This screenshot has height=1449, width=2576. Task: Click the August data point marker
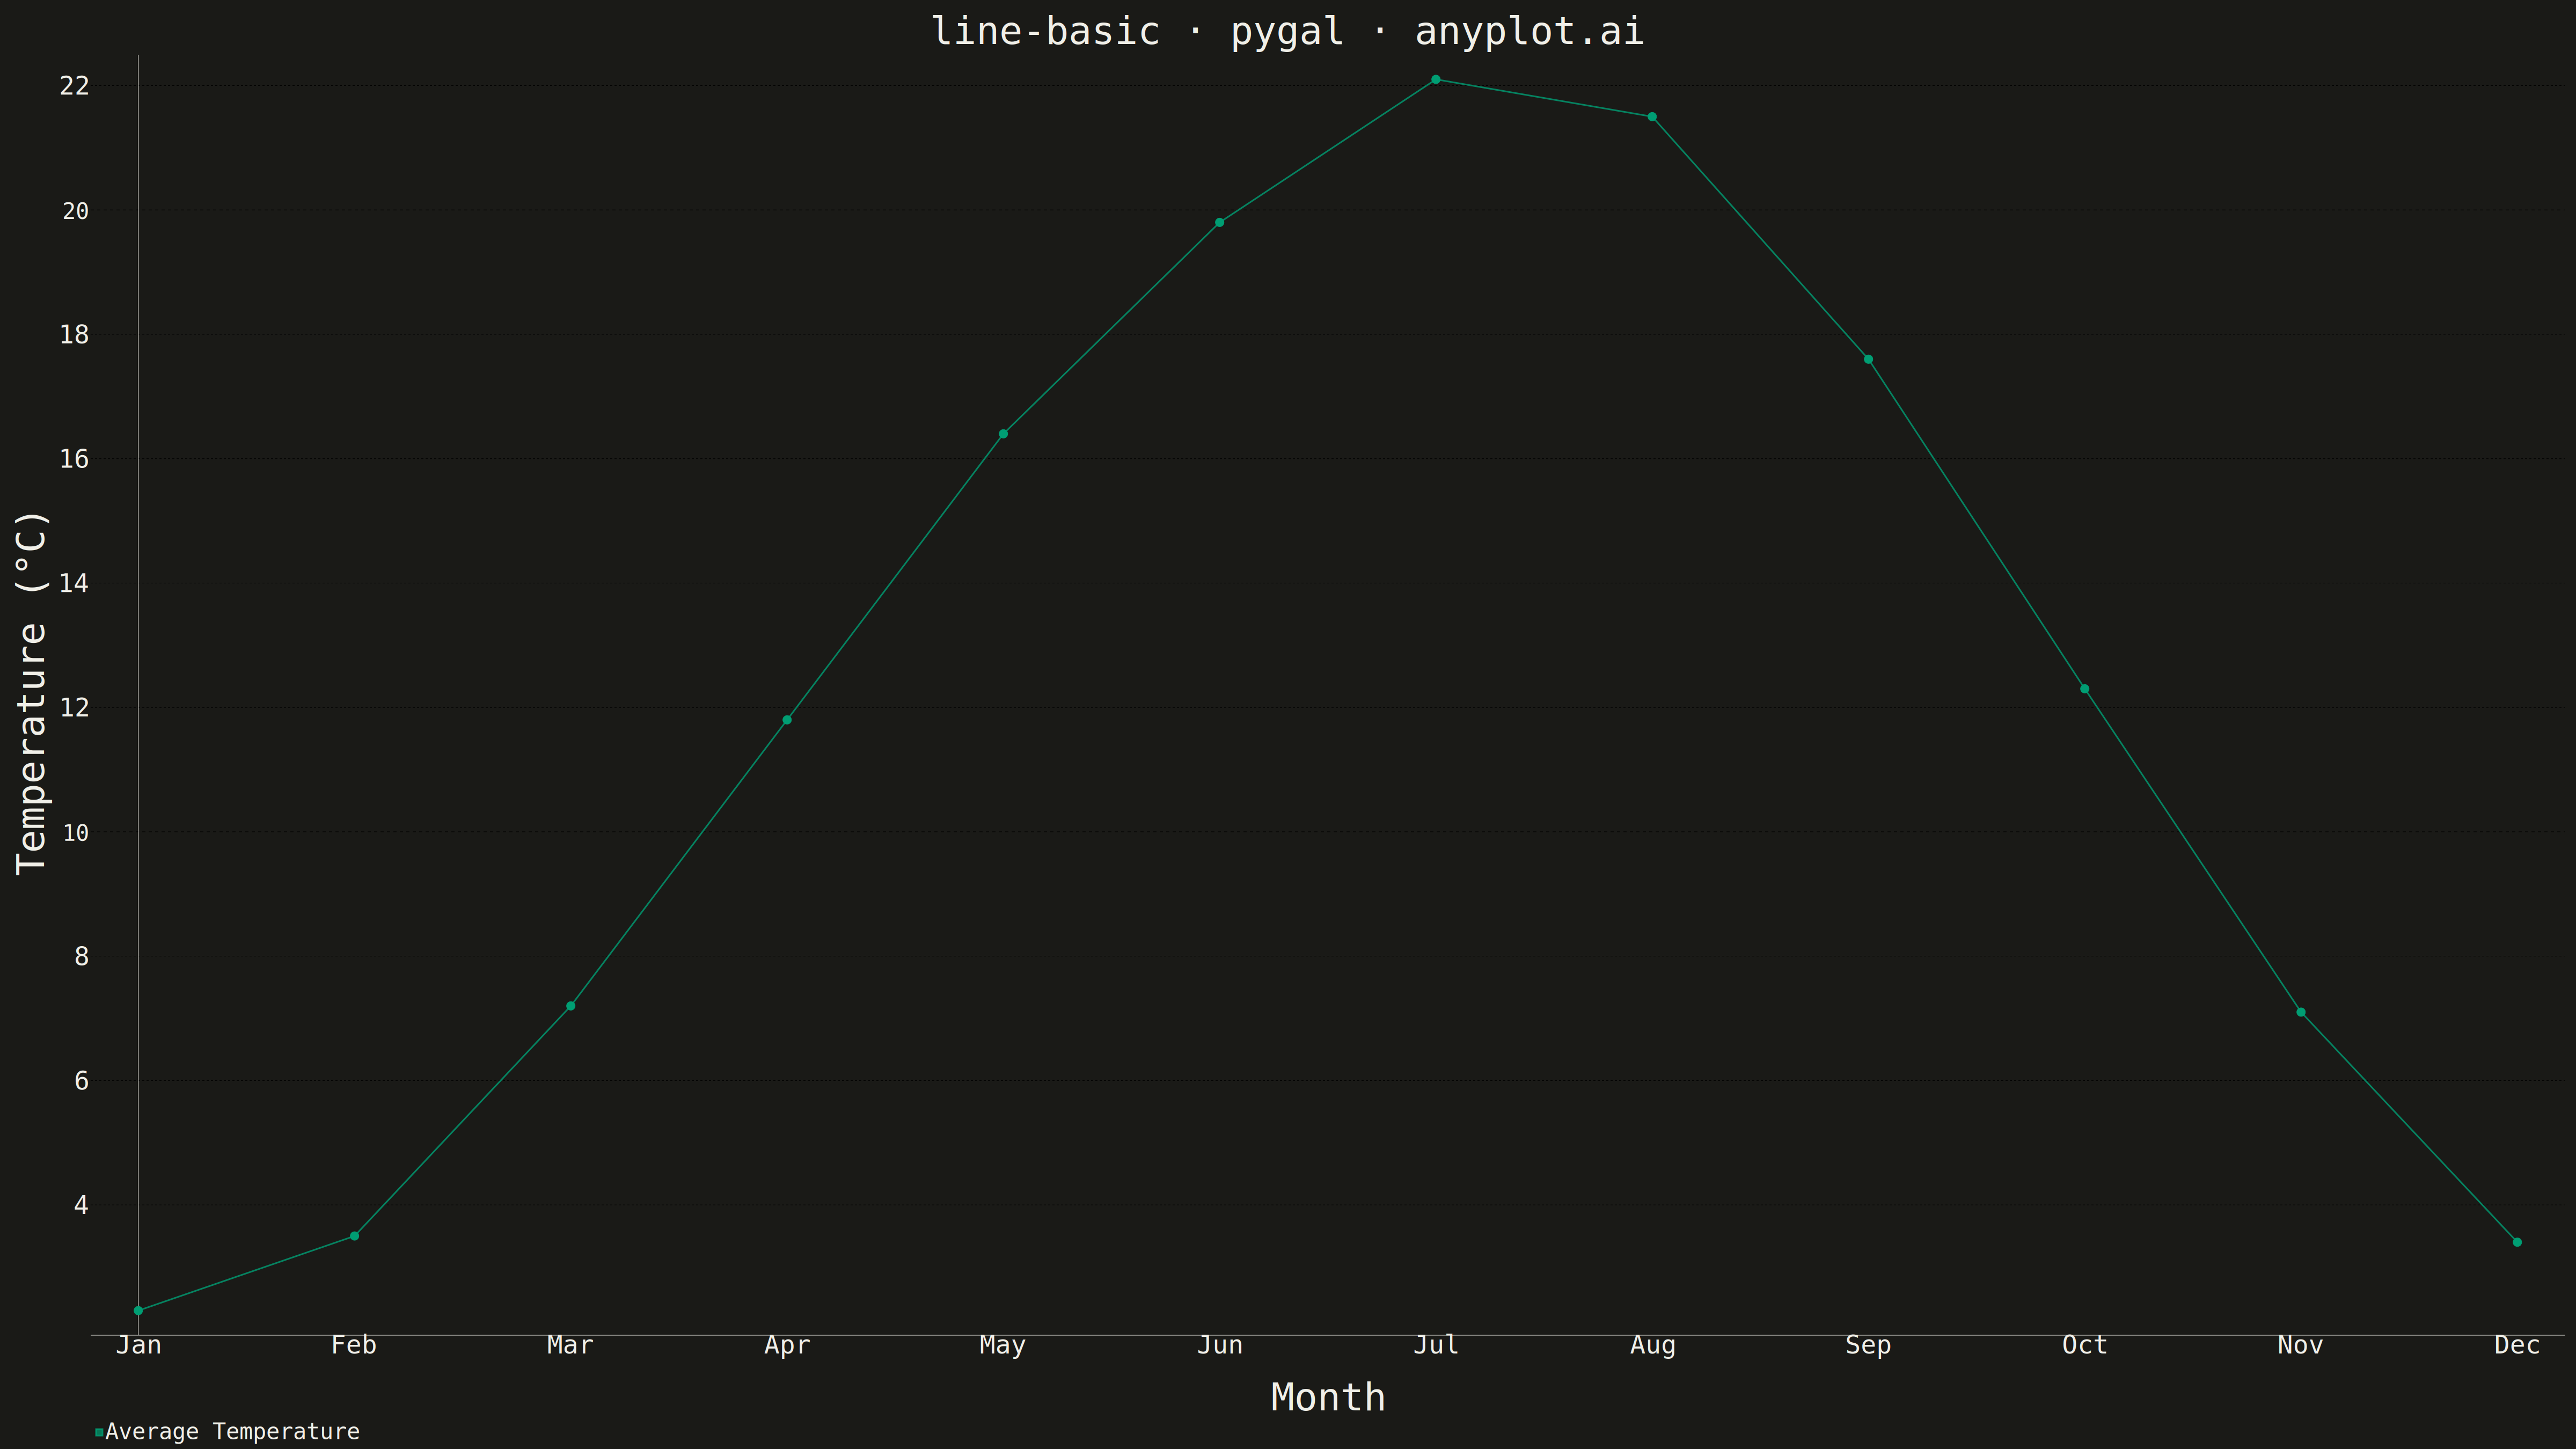[1652, 117]
